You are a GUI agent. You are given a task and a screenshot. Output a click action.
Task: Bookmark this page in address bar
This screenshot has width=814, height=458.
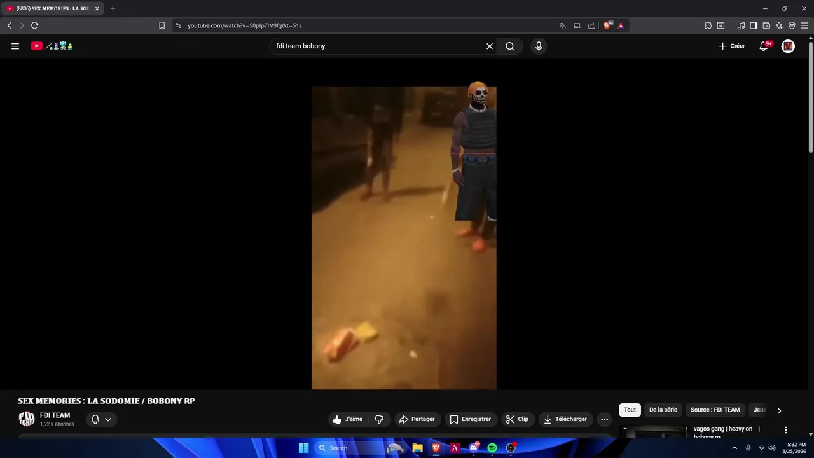162,25
